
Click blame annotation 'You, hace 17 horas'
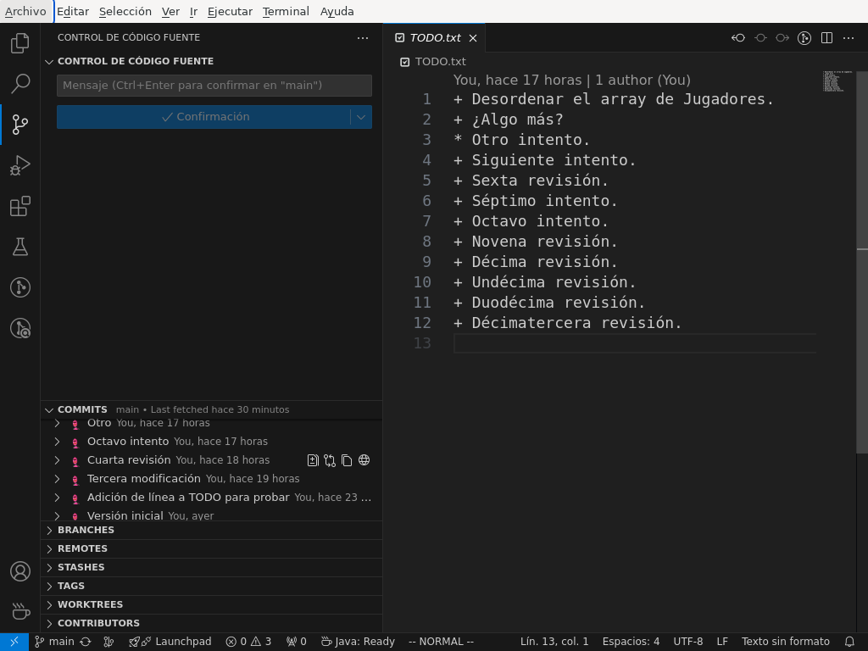tap(517, 80)
